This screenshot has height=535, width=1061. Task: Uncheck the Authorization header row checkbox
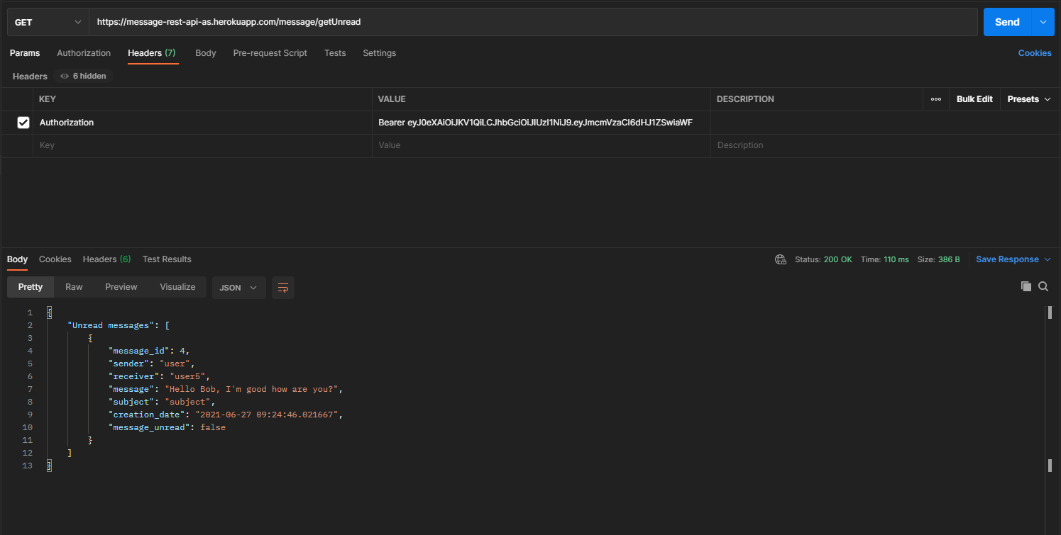tap(23, 122)
